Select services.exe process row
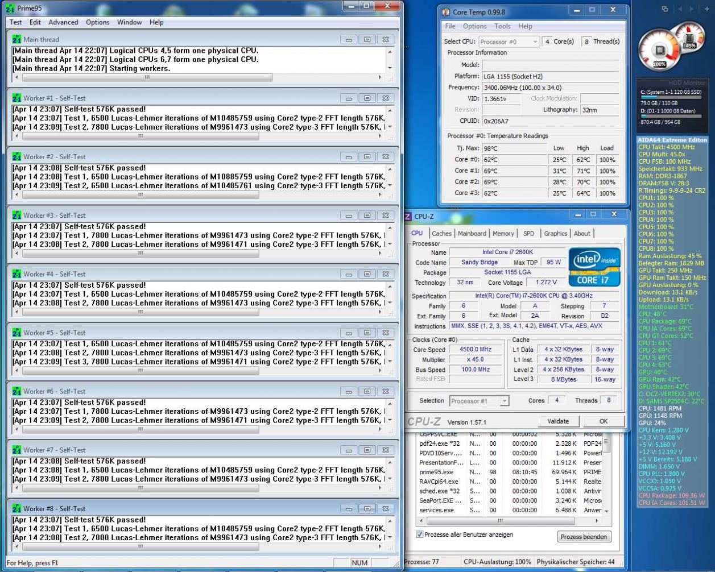715x572 pixels. pos(509,510)
